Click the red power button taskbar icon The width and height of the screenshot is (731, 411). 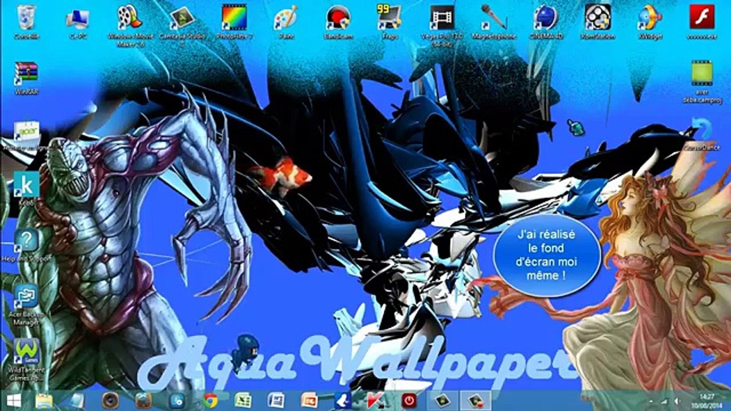pos(408,400)
